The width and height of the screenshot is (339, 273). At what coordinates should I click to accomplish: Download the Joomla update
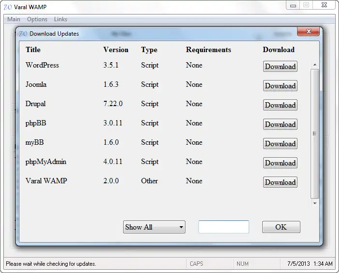[280, 86]
